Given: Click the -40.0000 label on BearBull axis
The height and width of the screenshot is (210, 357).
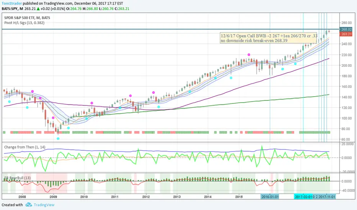Looking at the screenshot, I should (347, 191).
